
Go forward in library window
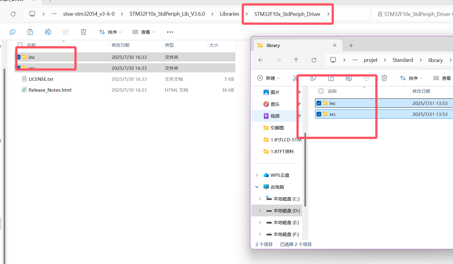pos(278,60)
